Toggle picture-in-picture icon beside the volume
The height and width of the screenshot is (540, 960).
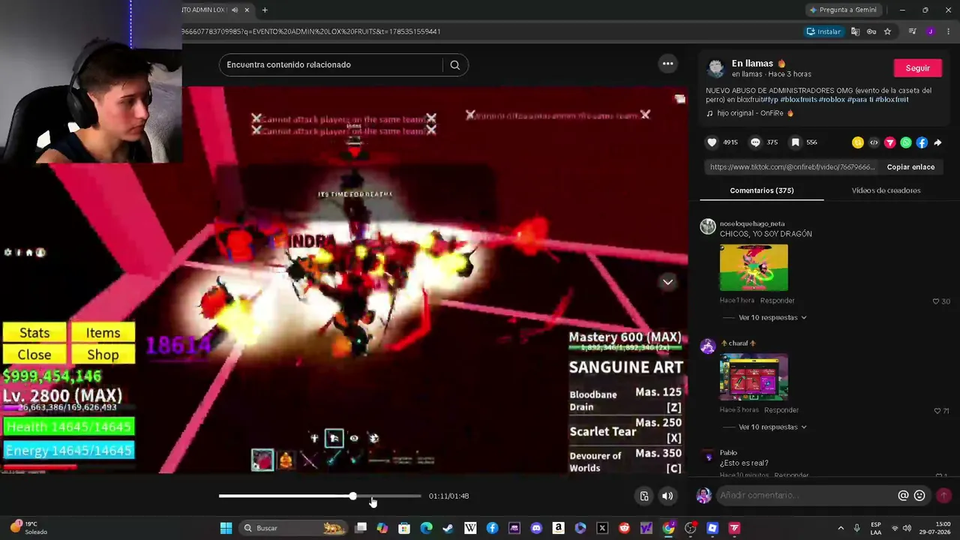[x=644, y=496]
